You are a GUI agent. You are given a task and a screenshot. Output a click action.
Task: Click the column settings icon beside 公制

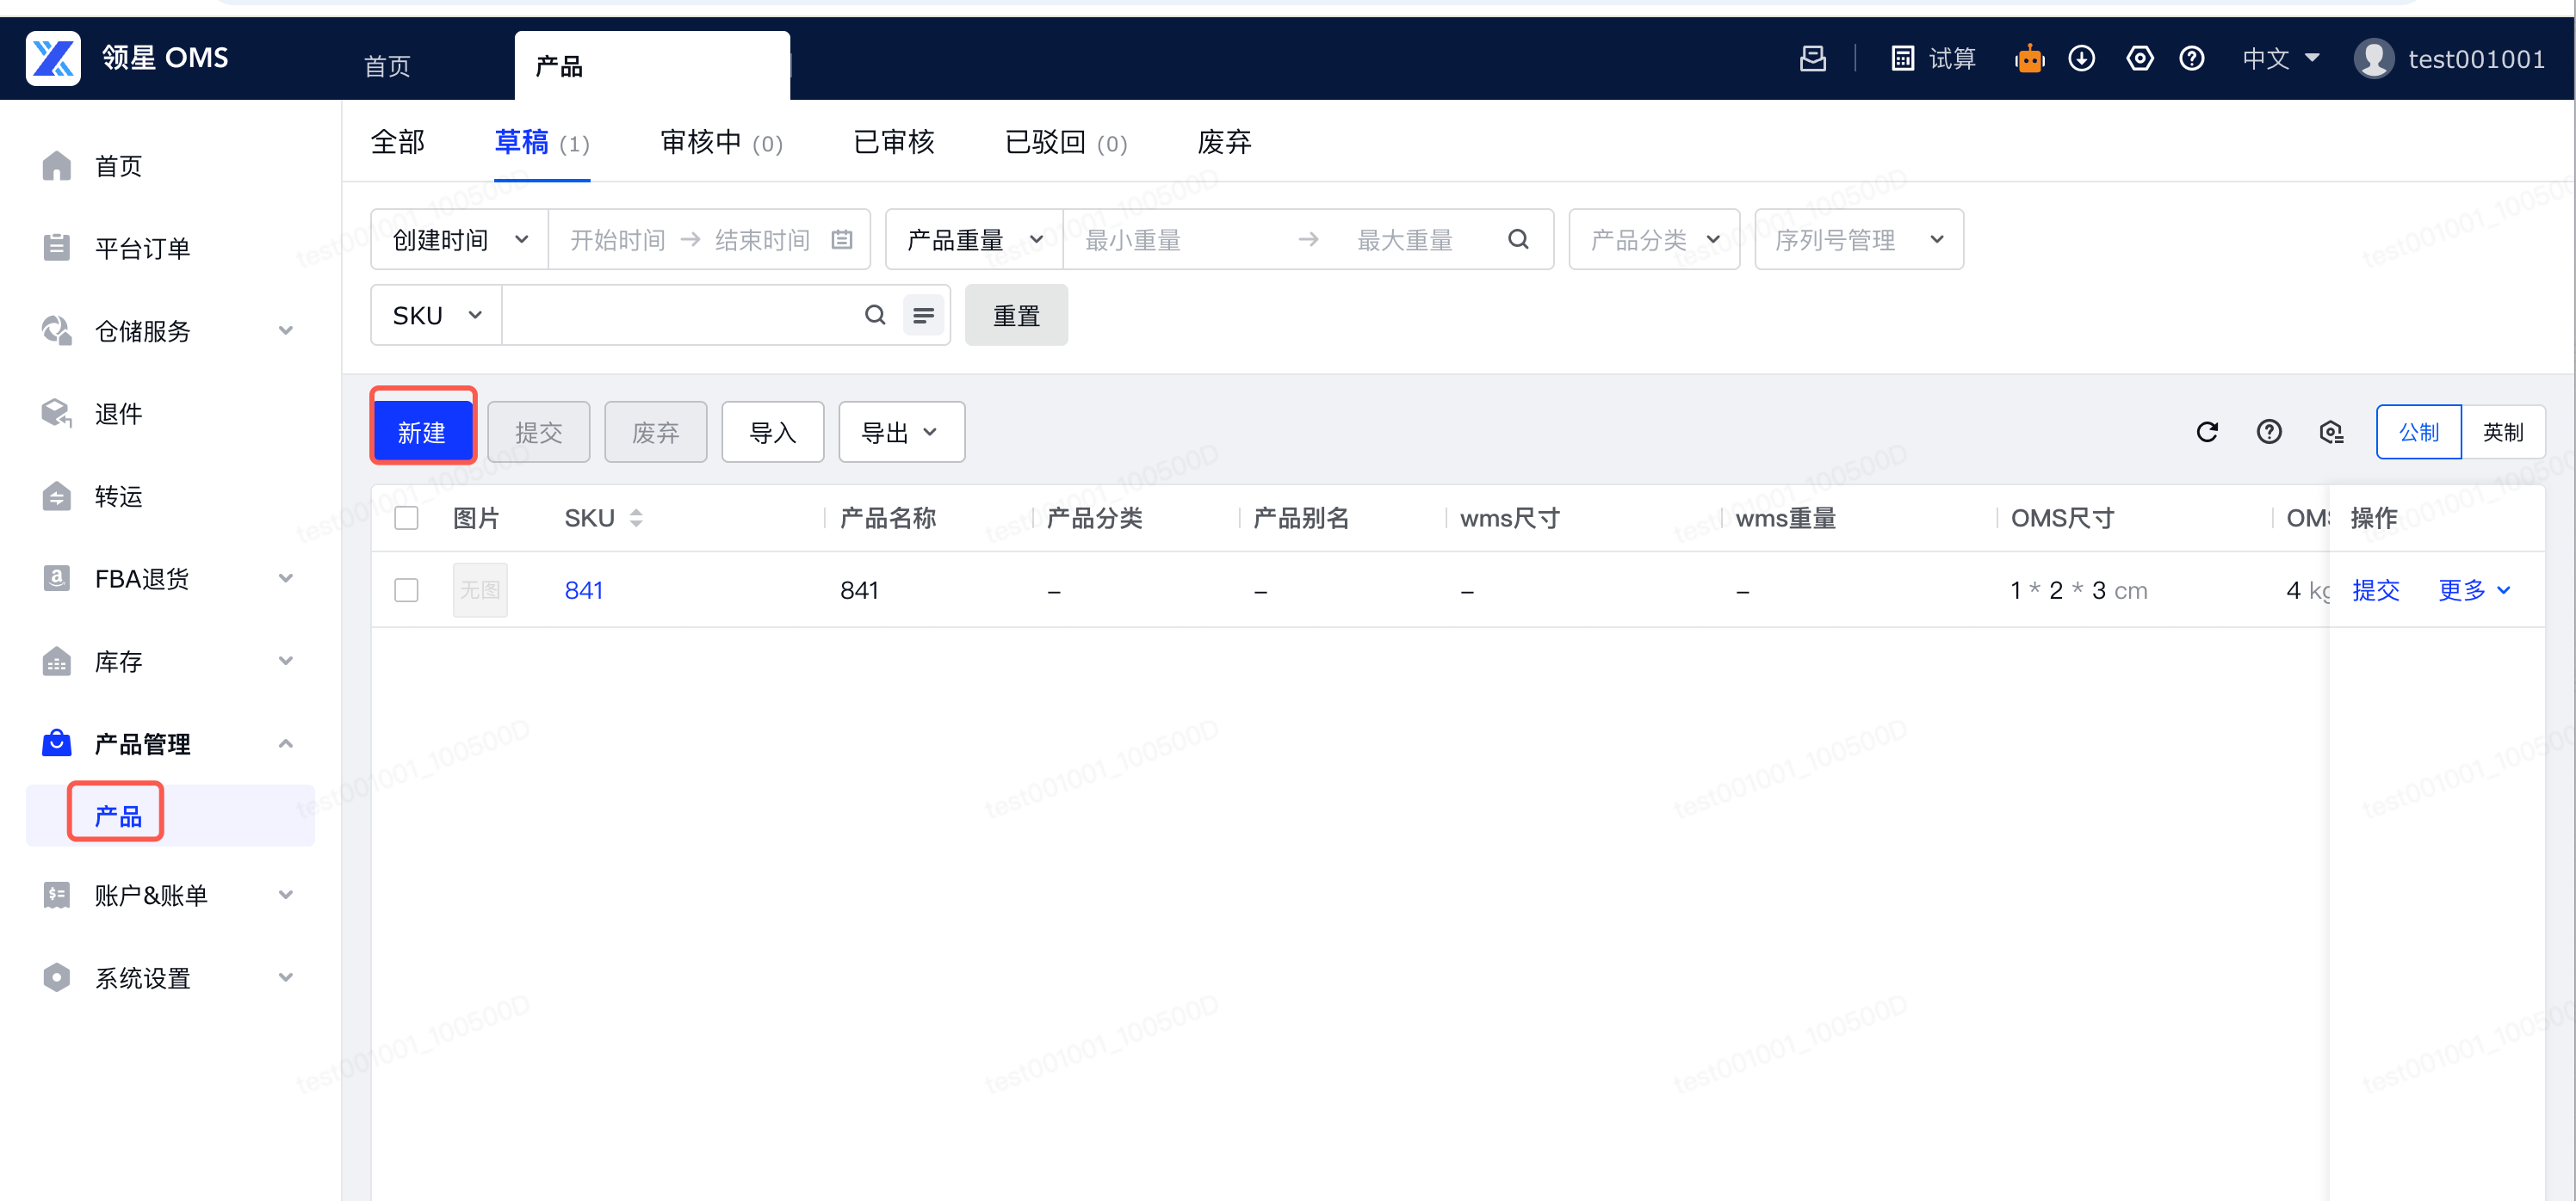(2331, 432)
